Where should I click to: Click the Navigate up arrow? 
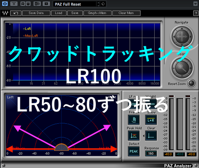[x=182, y=29]
